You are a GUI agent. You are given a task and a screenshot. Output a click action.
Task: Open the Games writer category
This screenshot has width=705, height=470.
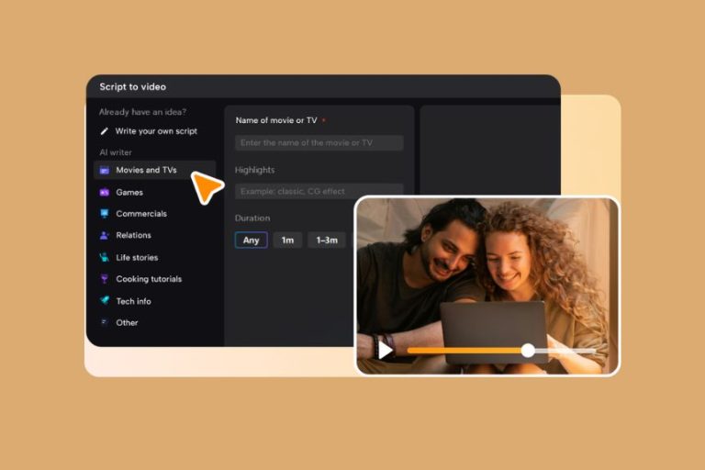pos(129,193)
